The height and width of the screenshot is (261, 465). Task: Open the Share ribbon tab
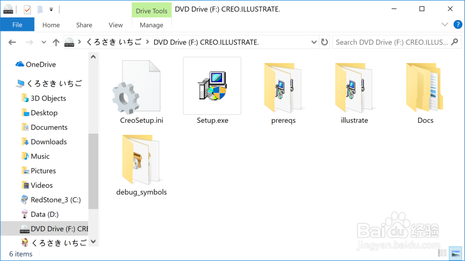(x=84, y=25)
